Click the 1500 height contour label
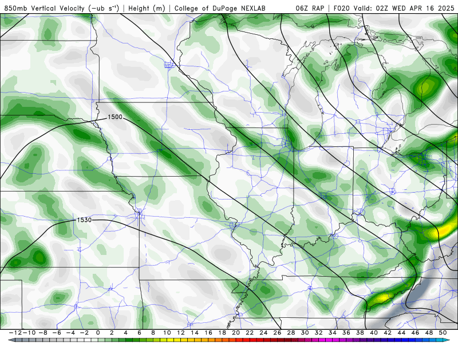 coord(115,117)
